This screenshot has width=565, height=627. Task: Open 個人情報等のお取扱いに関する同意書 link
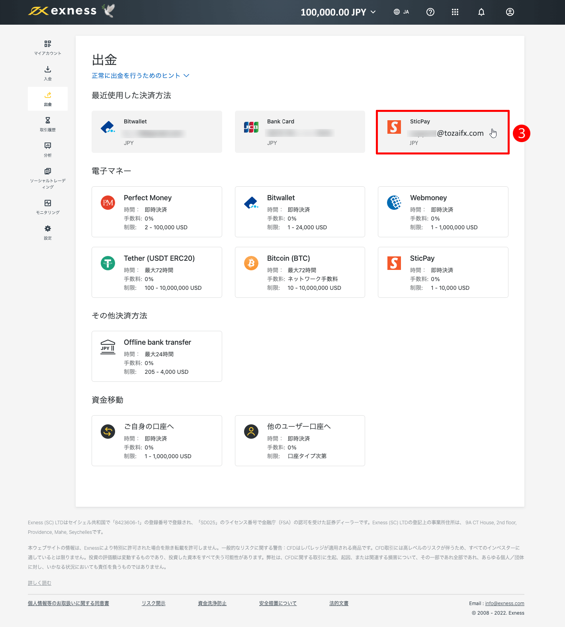68,604
